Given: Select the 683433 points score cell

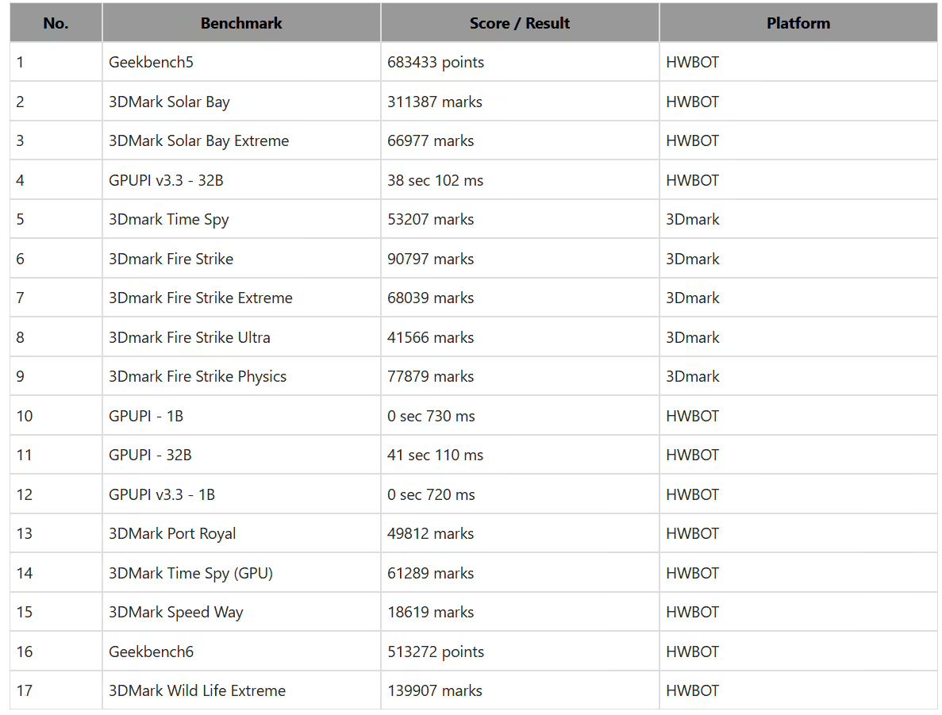Looking at the screenshot, I should (436, 63).
